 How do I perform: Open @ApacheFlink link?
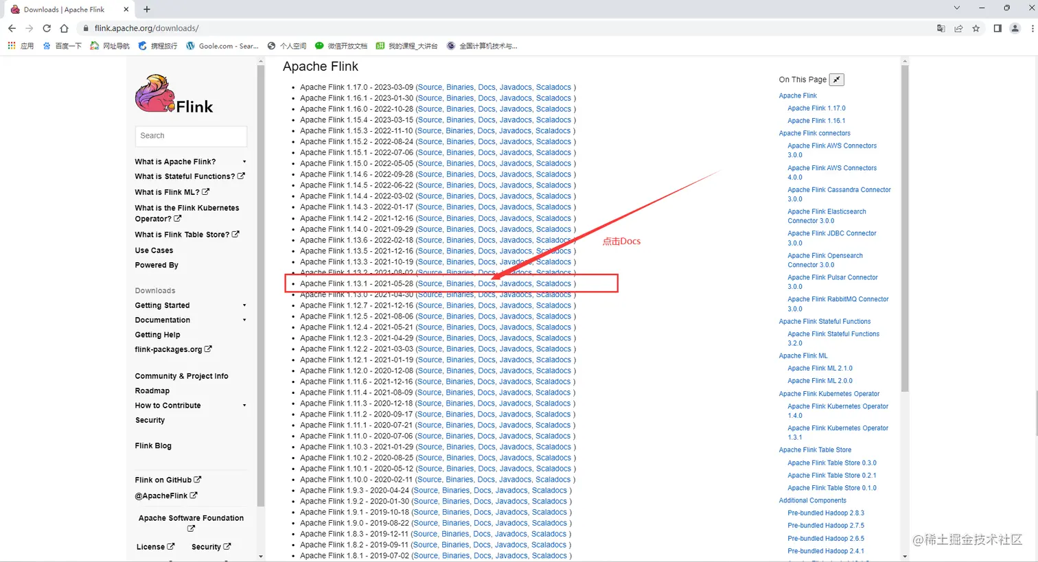coord(166,495)
